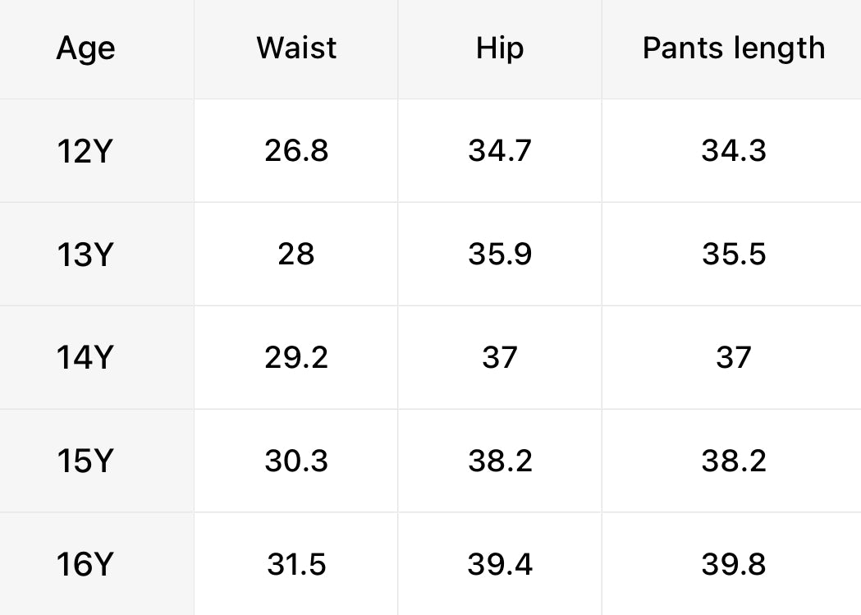Select the Hip column header
This screenshot has height=615, width=861.
pos(500,49)
